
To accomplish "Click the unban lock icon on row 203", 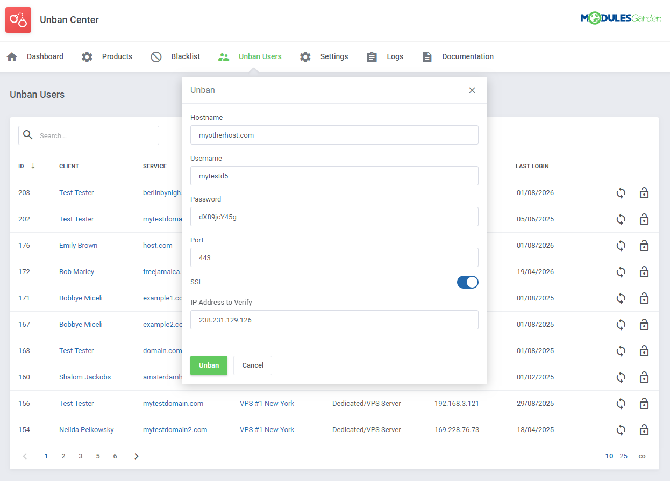I will click(644, 192).
